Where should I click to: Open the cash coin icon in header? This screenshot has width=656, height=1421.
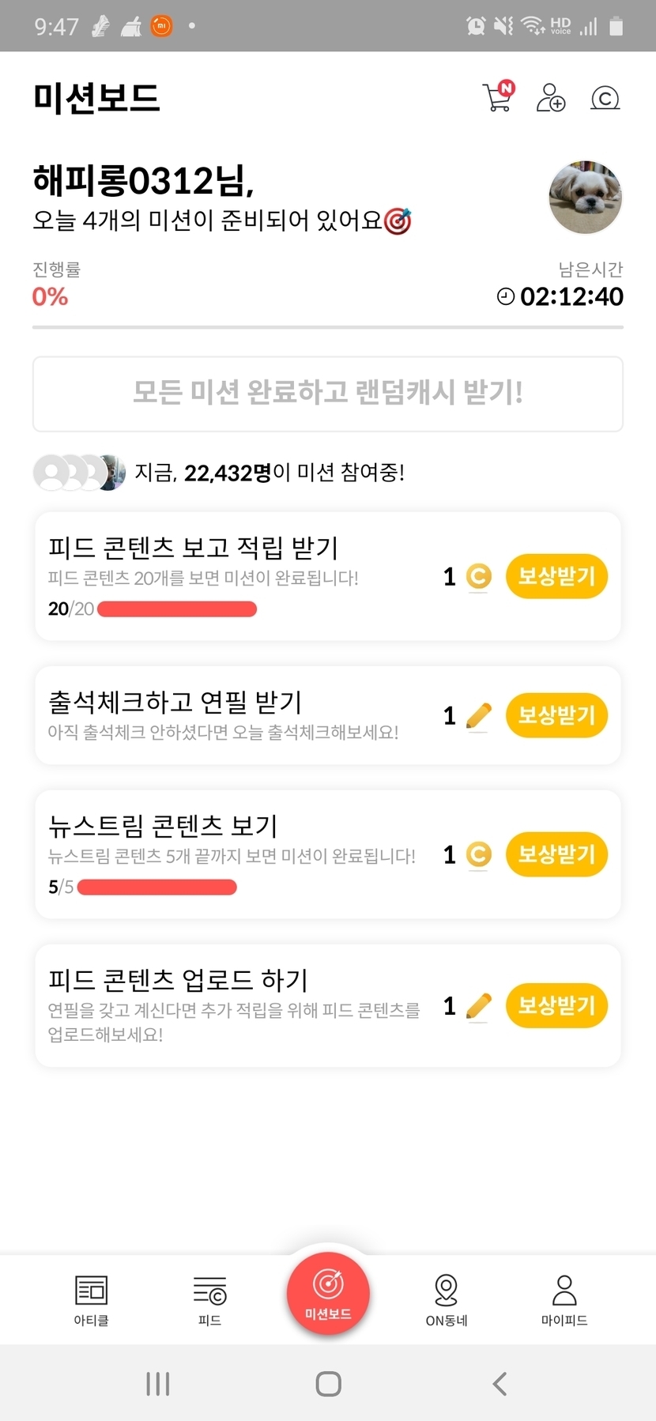(605, 98)
